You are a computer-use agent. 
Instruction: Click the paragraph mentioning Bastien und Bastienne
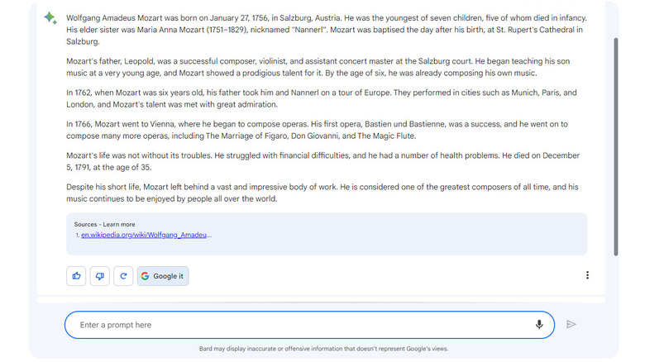tap(326, 130)
